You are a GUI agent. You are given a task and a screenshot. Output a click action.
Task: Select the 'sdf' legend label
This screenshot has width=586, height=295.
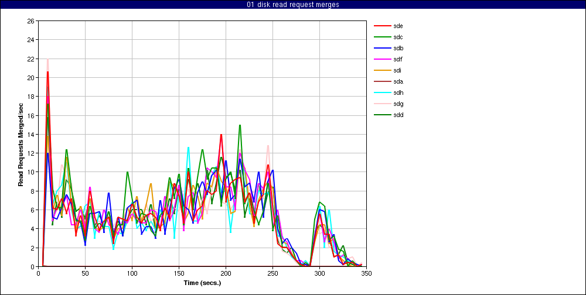tap(398, 59)
